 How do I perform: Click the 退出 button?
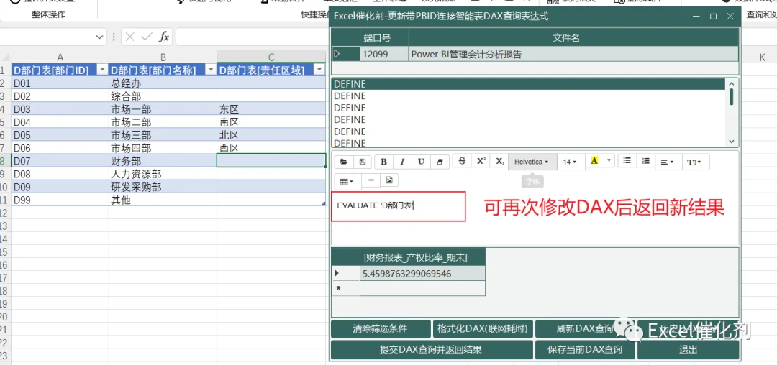tap(689, 350)
